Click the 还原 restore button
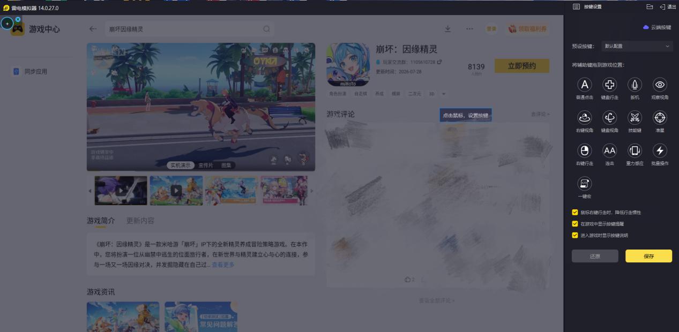The image size is (679, 332). point(595,256)
